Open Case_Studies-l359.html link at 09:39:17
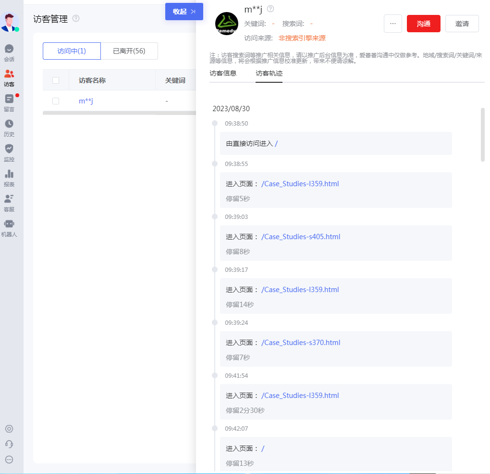The height and width of the screenshot is (474, 490). coord(300,290)
